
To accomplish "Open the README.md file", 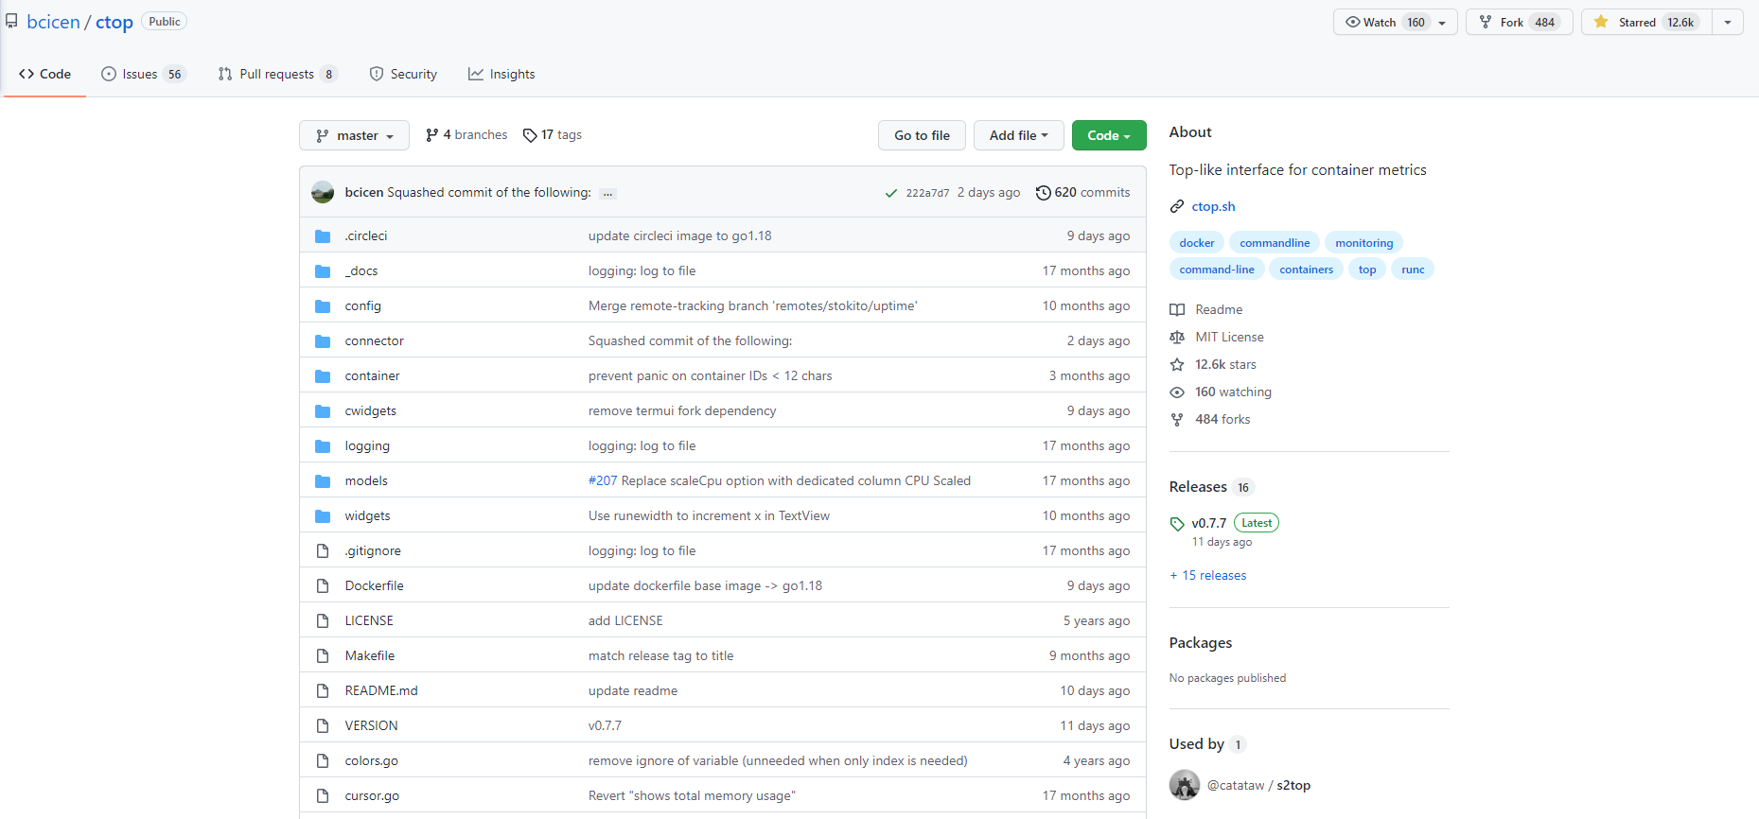I will [x=381, y=691].
